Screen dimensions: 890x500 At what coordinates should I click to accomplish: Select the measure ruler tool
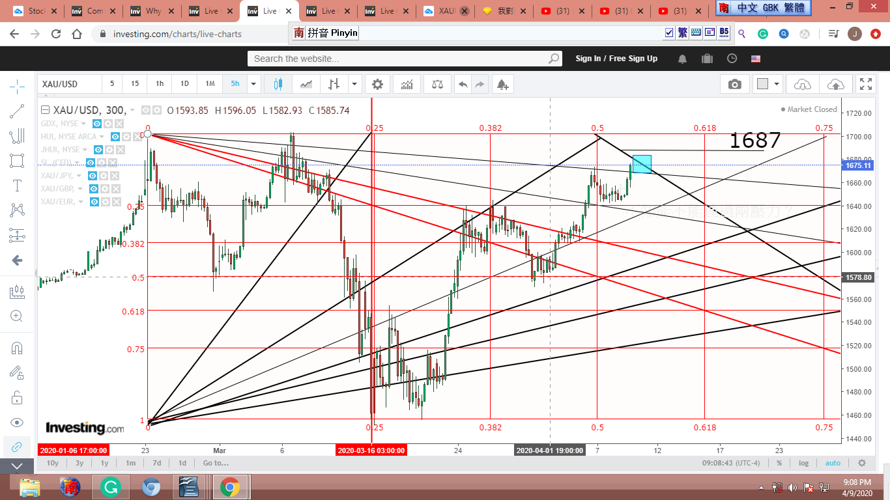17,292
